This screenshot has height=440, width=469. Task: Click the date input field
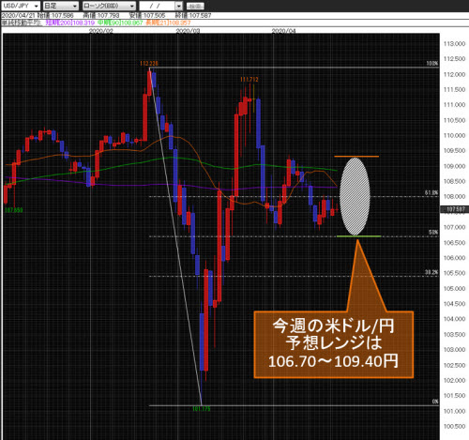(x=157, y=6)
